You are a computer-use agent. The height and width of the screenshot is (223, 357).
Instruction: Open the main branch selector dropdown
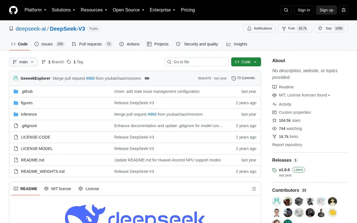(x=23, y=62)
